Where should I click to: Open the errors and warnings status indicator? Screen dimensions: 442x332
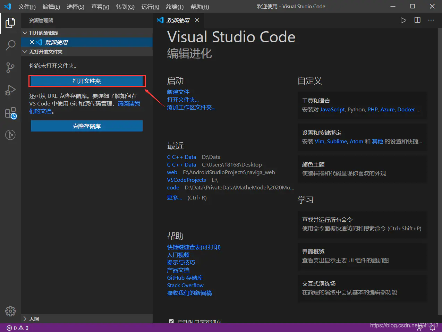pyautogui.click(x=17, y=328)
